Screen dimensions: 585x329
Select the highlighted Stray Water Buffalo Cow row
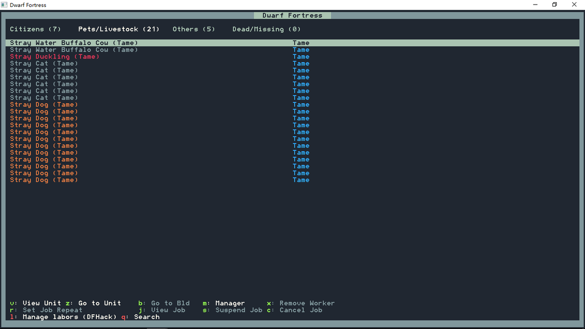point(292,43)
